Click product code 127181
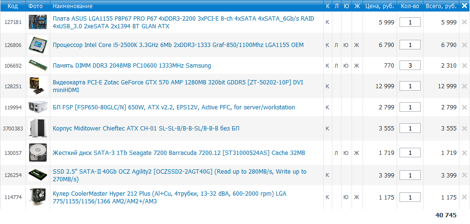Image resolution: width=470 pixels, height=224 pixels. click(x=13, y=22)
